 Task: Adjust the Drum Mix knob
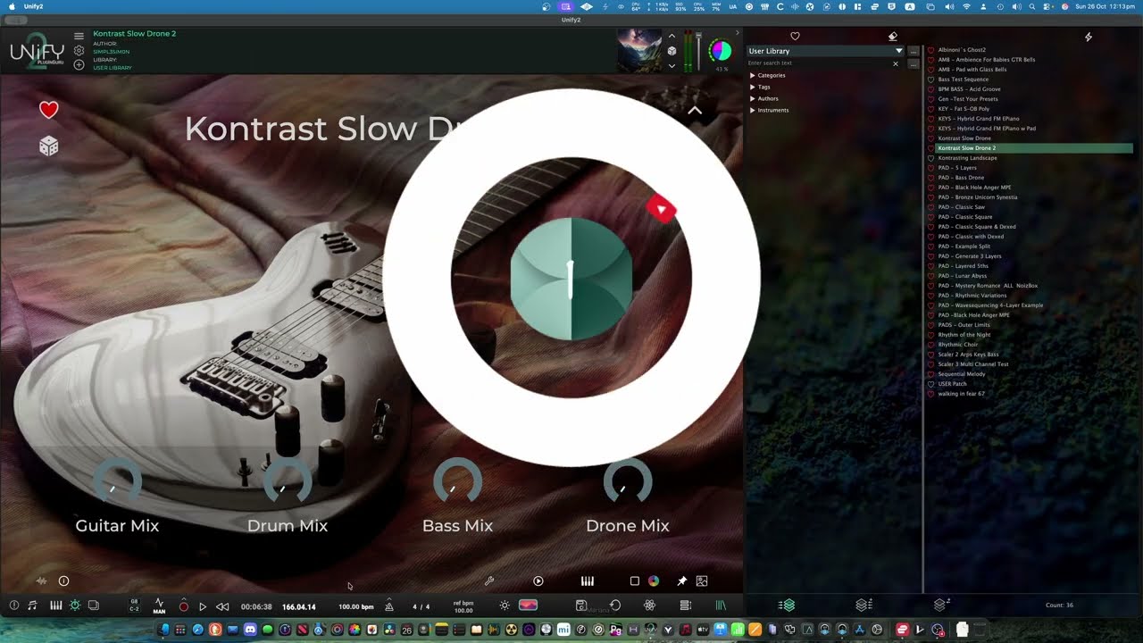pos(288,482)
